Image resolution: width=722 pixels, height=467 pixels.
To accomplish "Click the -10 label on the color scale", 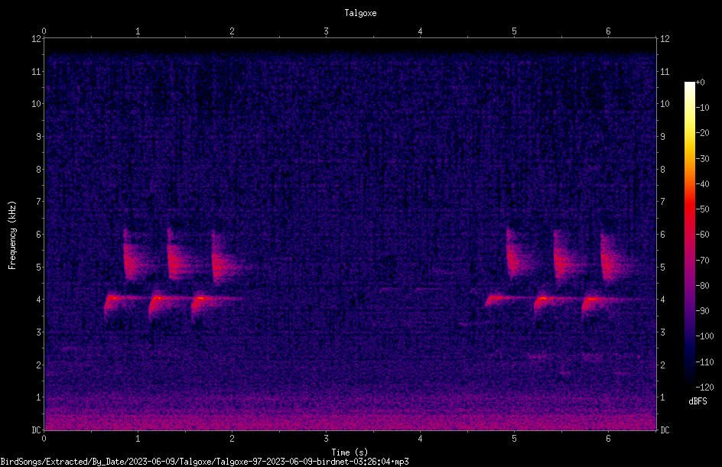I will click(x=703, y=108).
